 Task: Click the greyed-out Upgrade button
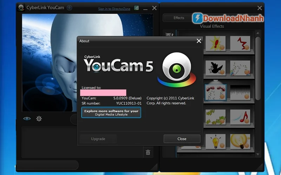(98, 139)
